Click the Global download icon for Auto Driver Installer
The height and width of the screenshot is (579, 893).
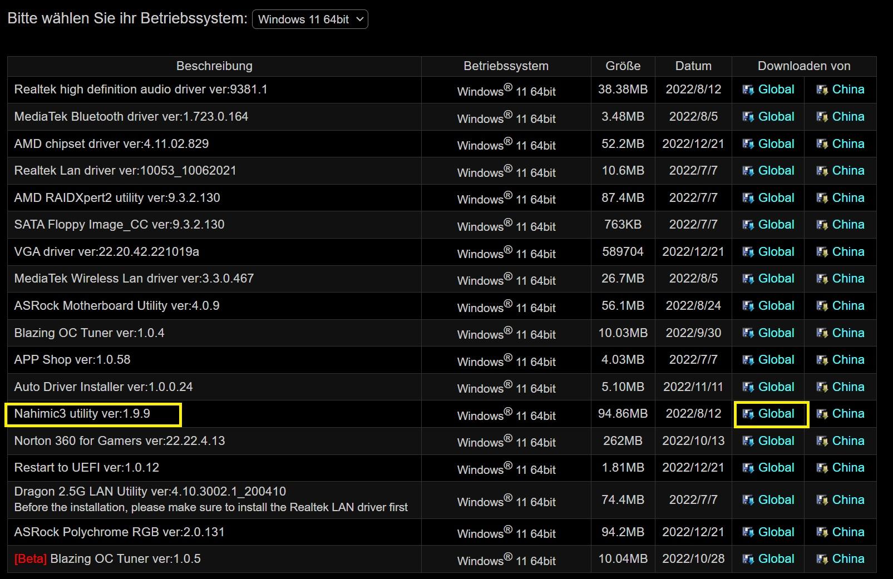[x=748, y=388]
